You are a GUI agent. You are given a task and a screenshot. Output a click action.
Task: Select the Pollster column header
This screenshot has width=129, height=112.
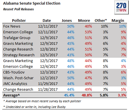point(19,21)
